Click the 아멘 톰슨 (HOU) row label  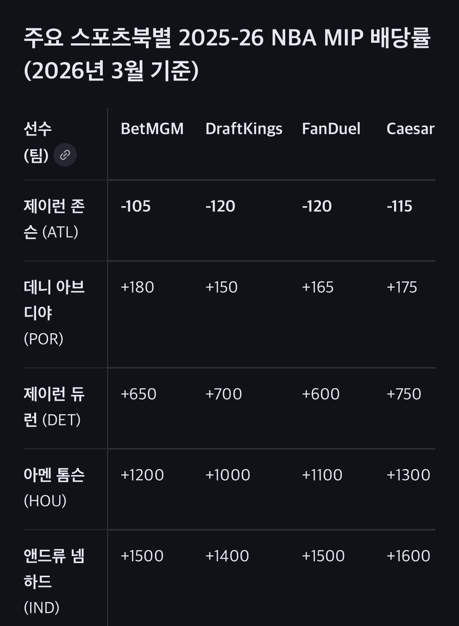54,487
